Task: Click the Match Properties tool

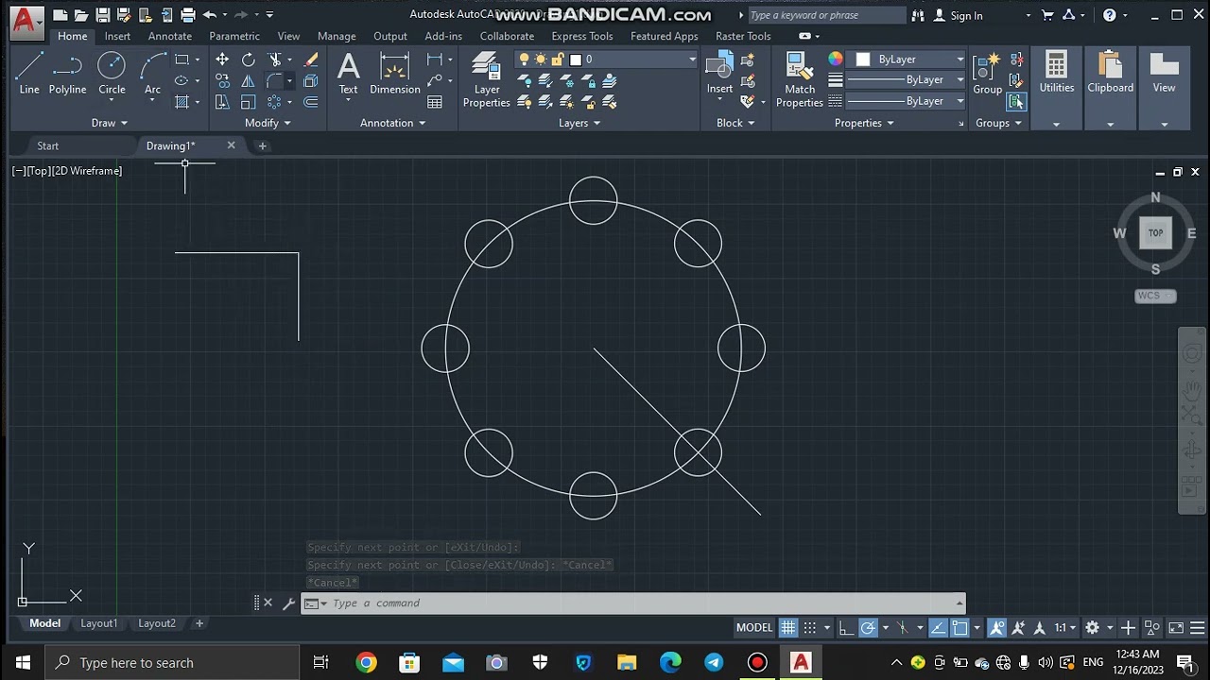Action: point(800,80)
